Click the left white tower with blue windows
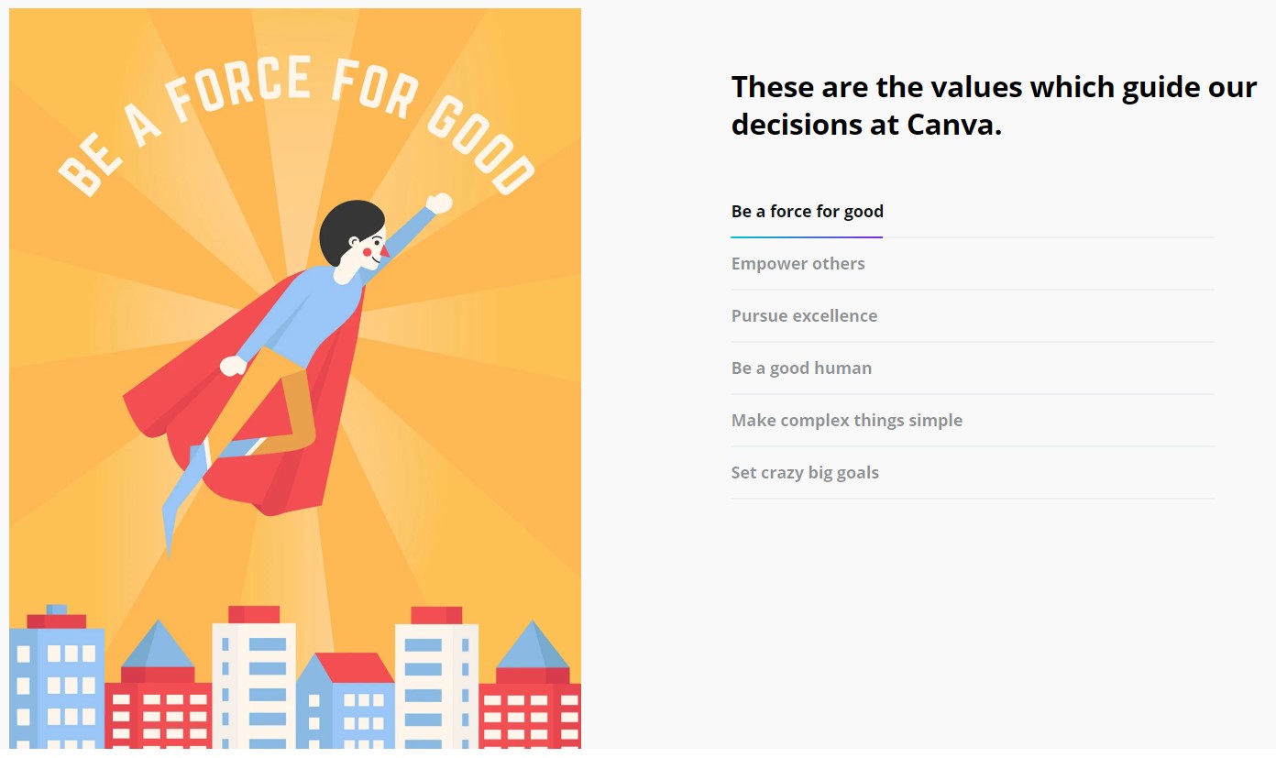This screenshot has width=1276, height=758. pos(254,678)
